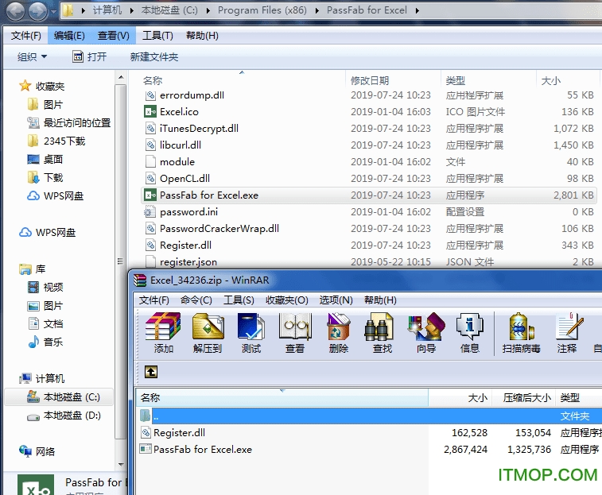Image resolution: width=602 pixels, height=495 pixels.
Task: Select Local Disk (D:) in sidebar
Action: click(x=64, y=416)
